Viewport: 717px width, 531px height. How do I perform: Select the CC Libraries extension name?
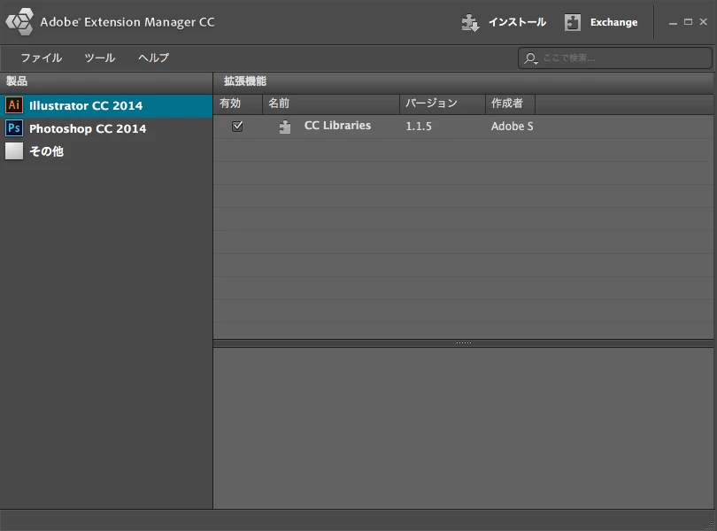coord(337,126)
